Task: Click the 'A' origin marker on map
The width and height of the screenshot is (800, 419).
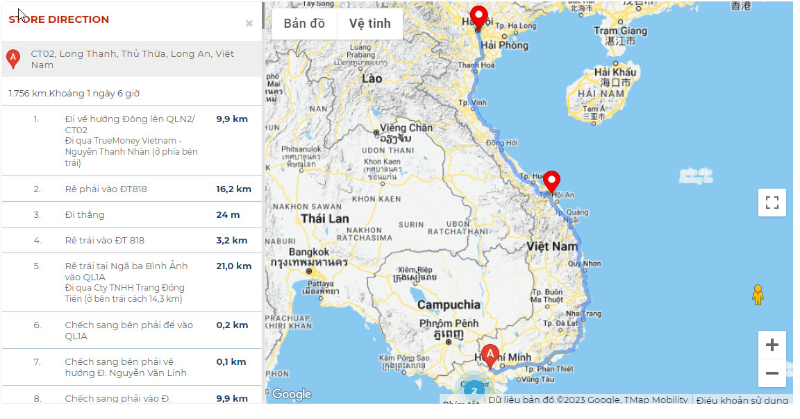Action: click(490, 355)
